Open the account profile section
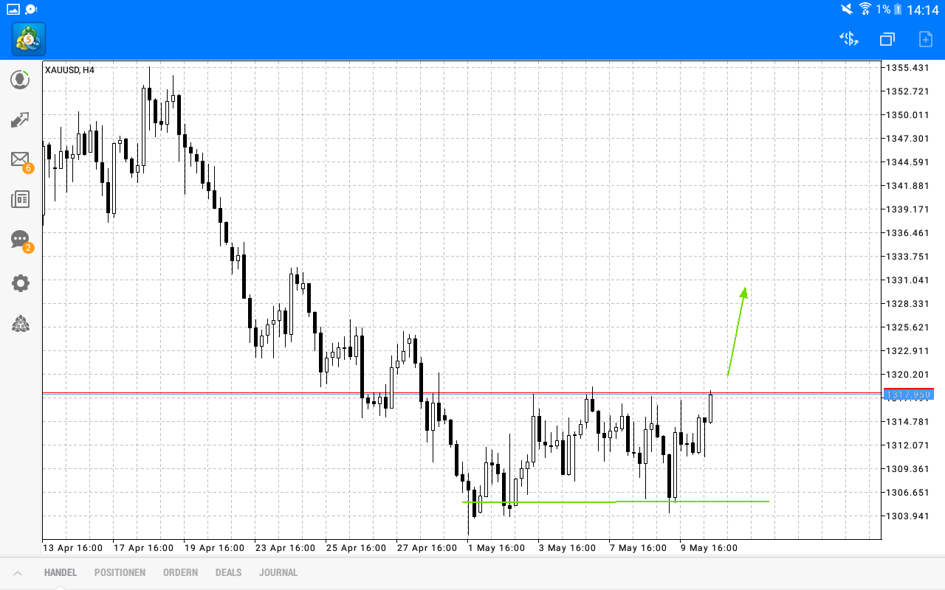945x590 pixels. (x=20, y=79)
